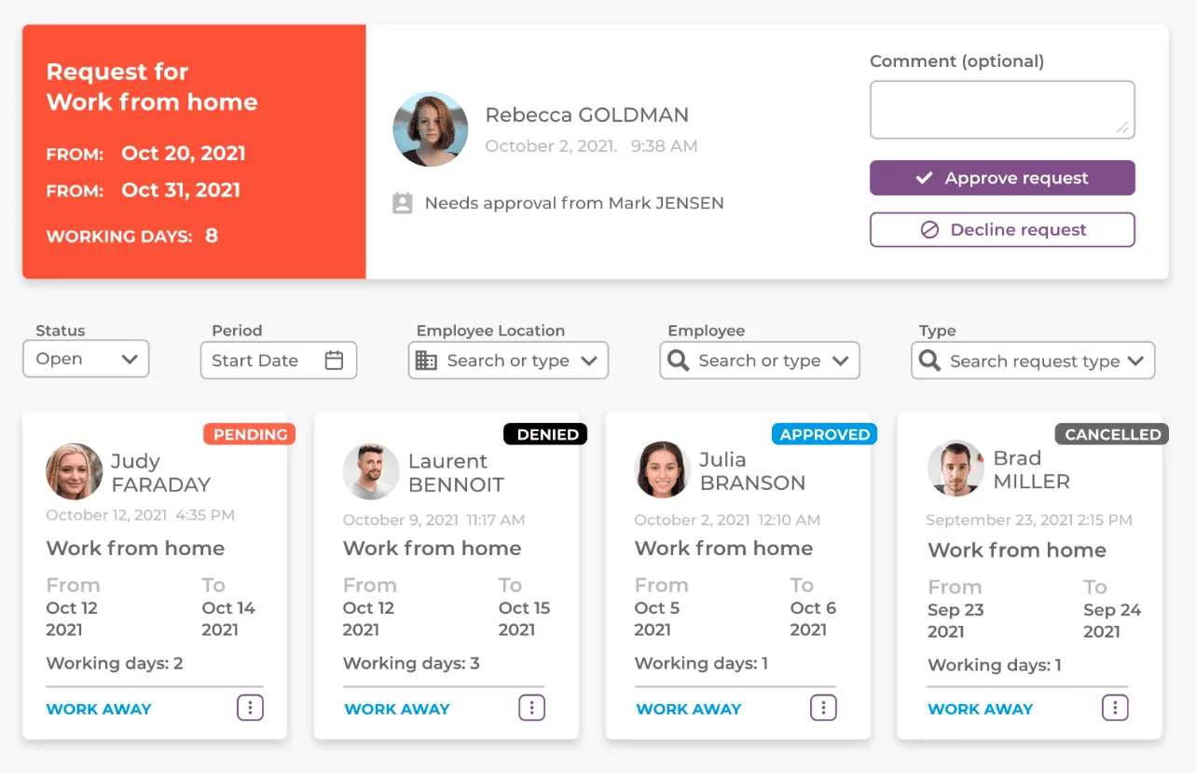Expand the Employee Location dropdown chevron

589,360
